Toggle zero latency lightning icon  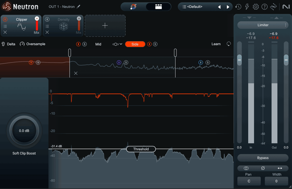point(247,7)
